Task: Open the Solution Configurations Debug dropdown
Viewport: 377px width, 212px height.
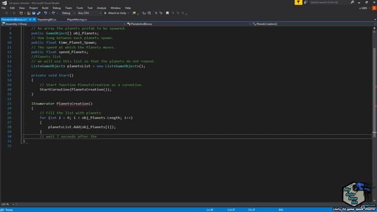Action: [68, 13]
